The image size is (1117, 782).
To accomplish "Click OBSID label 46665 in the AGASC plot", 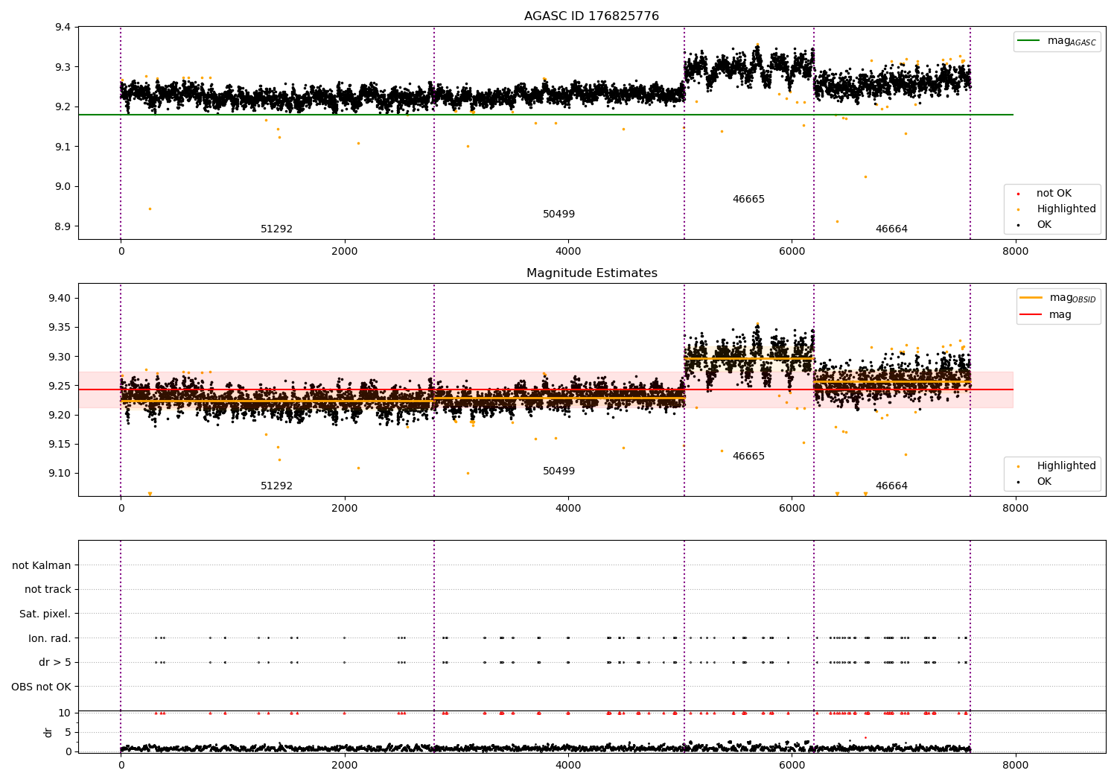I will tap(748, 200).
